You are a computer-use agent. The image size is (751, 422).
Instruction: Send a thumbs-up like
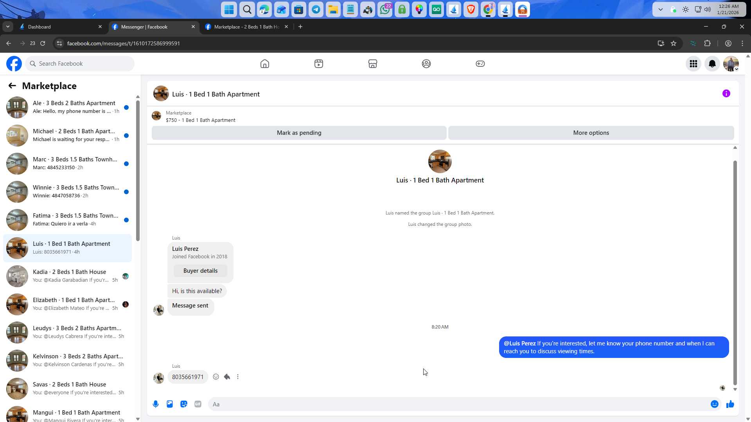pos(730,404)
